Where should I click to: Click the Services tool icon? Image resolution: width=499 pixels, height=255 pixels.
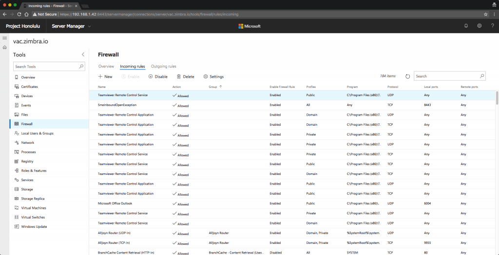[17, 180]
